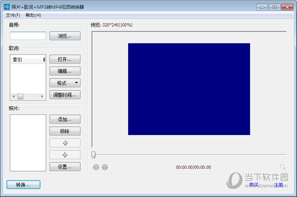Move photo later with right arrow button

point(65,155)
